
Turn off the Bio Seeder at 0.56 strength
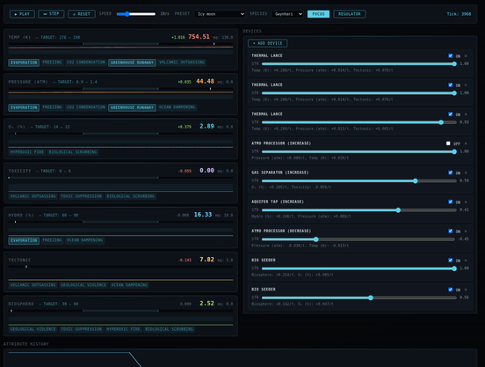point(451,290)
